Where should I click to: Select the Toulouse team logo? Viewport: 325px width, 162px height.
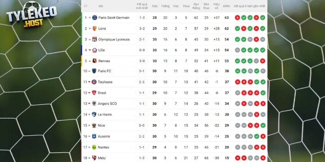pyautogui.click(x=95, y=82)
